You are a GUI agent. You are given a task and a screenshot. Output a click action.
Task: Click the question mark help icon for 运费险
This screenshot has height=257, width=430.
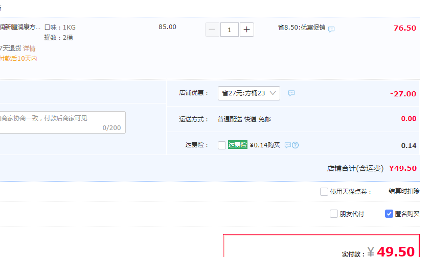(296, 145)
